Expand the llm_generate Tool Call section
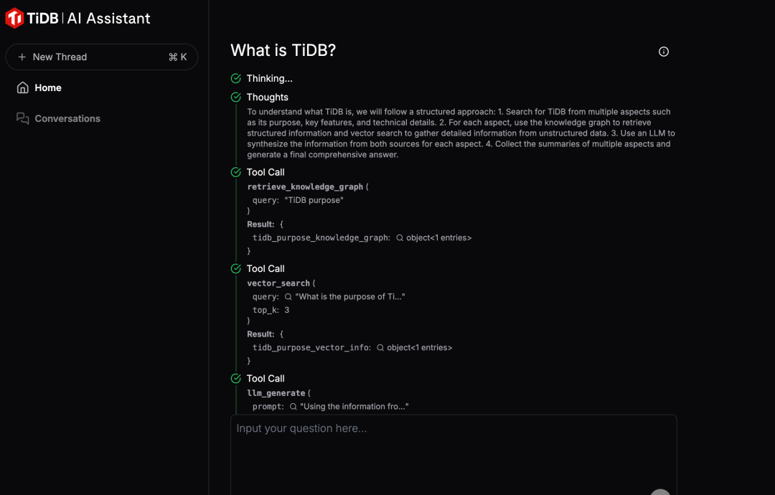The height and width of the screenshot is (495, 775). point(266,378)
